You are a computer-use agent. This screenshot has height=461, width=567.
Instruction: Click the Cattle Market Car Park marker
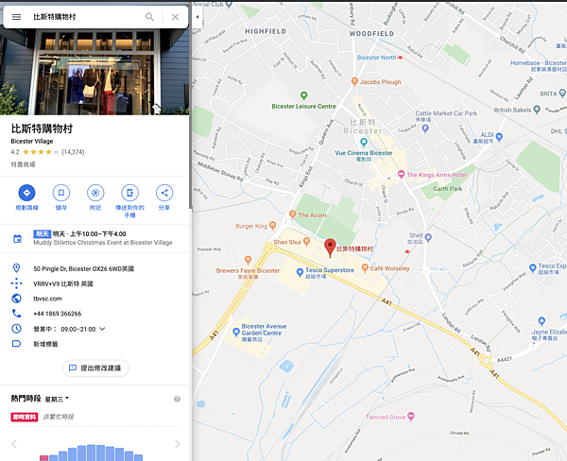click(x=425, y=128)
